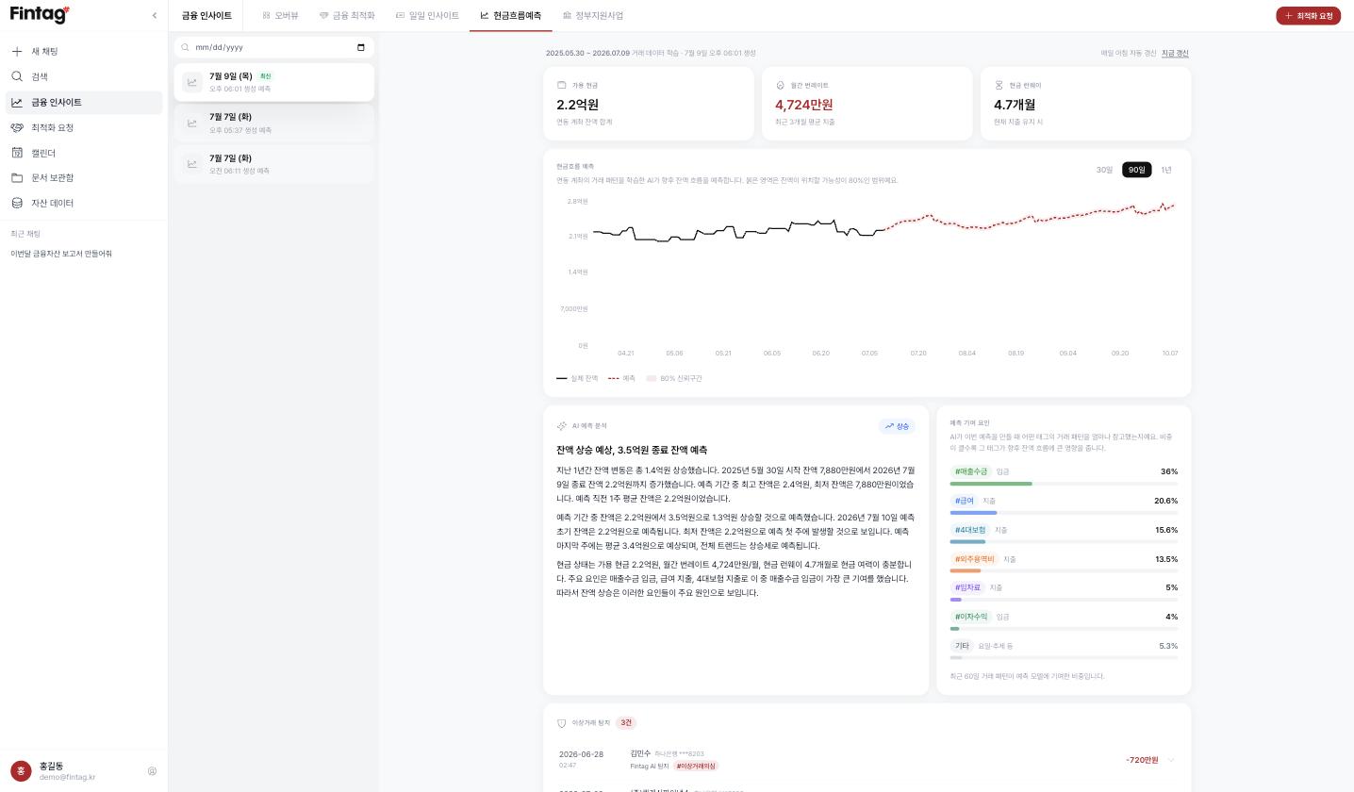Click the database icon beside 자산 데이터

17,203
